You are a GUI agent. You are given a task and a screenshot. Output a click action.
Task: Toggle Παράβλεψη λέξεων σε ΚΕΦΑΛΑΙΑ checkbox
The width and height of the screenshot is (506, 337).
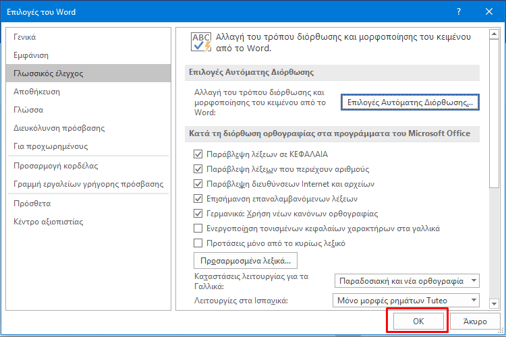[x=198, y=154]
